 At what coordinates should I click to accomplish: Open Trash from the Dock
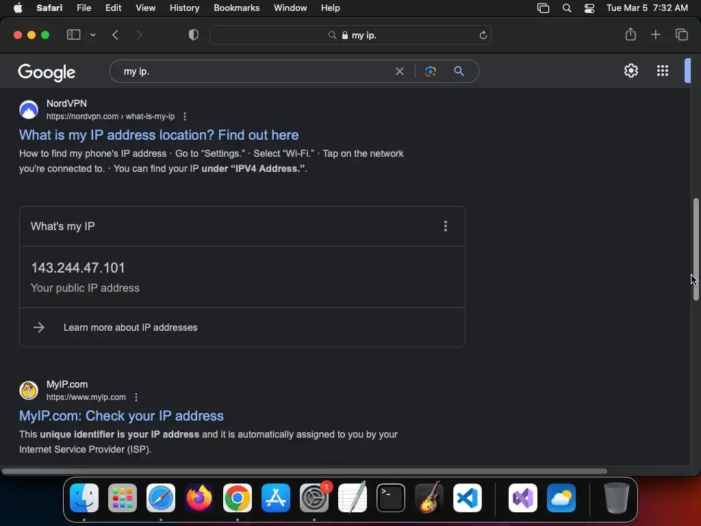point(617,498)
